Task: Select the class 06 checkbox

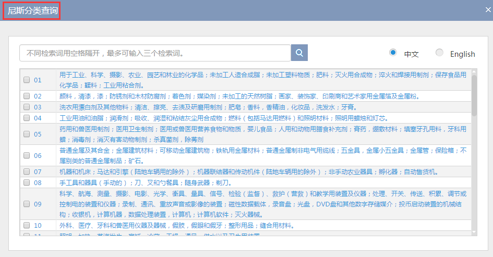Action: [x=27, y=155]
